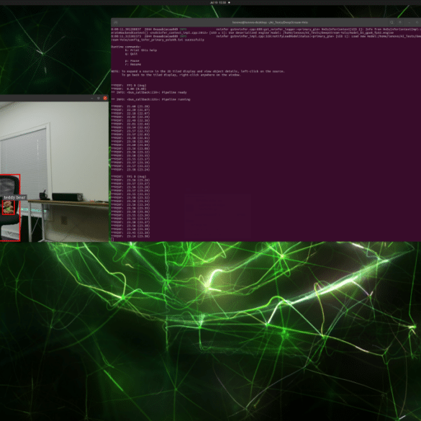Click the teddy bear thumbnail inside red box

9,207
